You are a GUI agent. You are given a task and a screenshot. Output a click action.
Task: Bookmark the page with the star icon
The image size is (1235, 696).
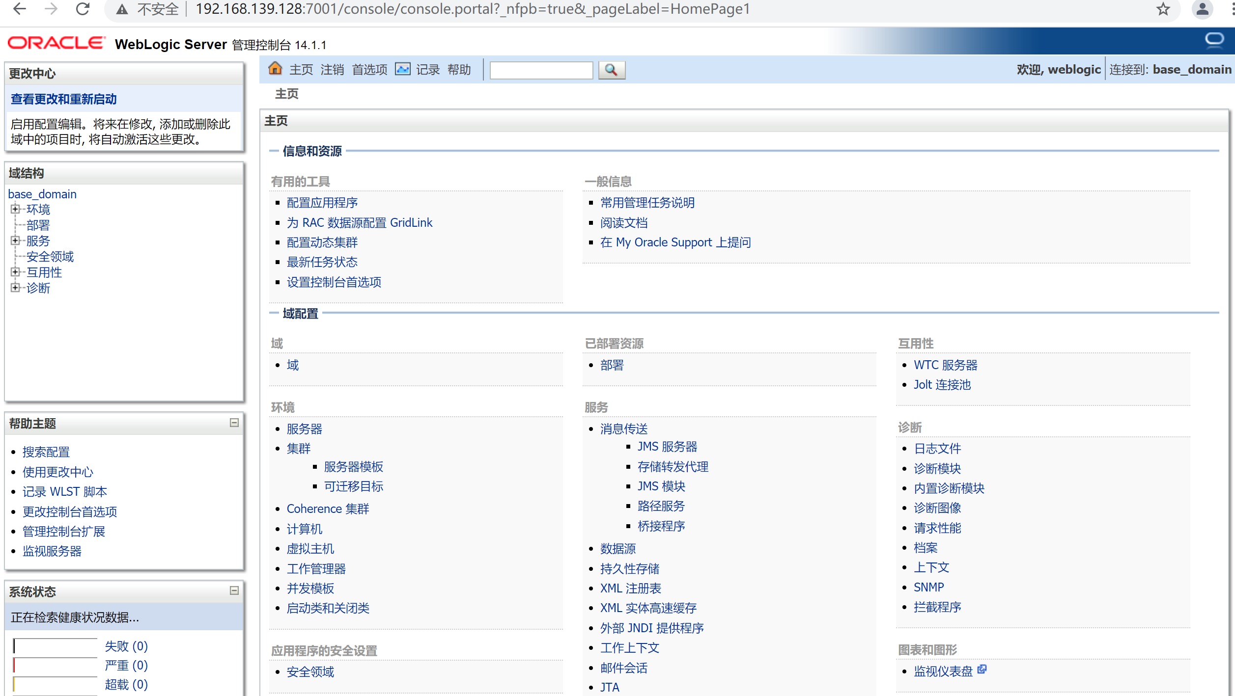point(1163,9)
